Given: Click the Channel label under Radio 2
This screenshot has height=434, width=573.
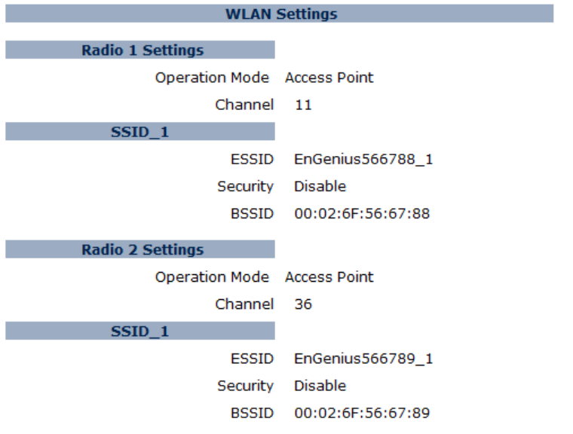Looking at the screenshot, I should [244, 304].
